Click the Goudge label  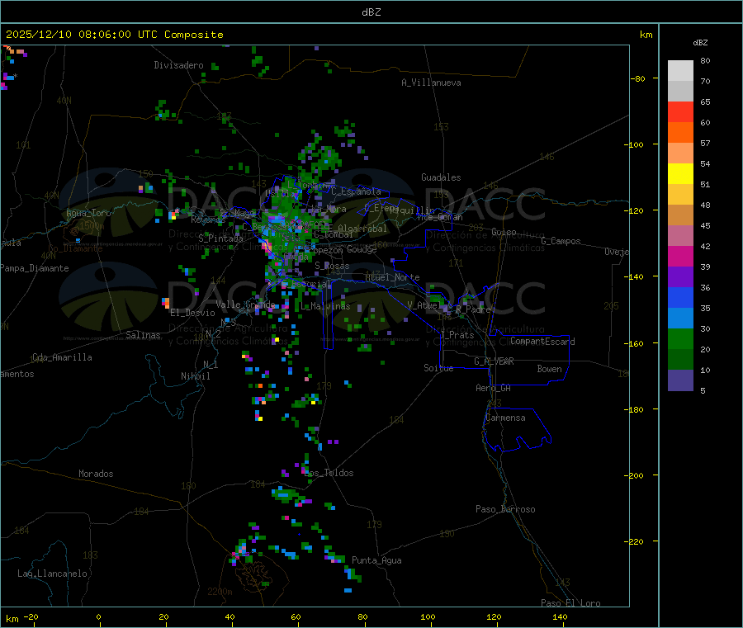coord(362,249)
